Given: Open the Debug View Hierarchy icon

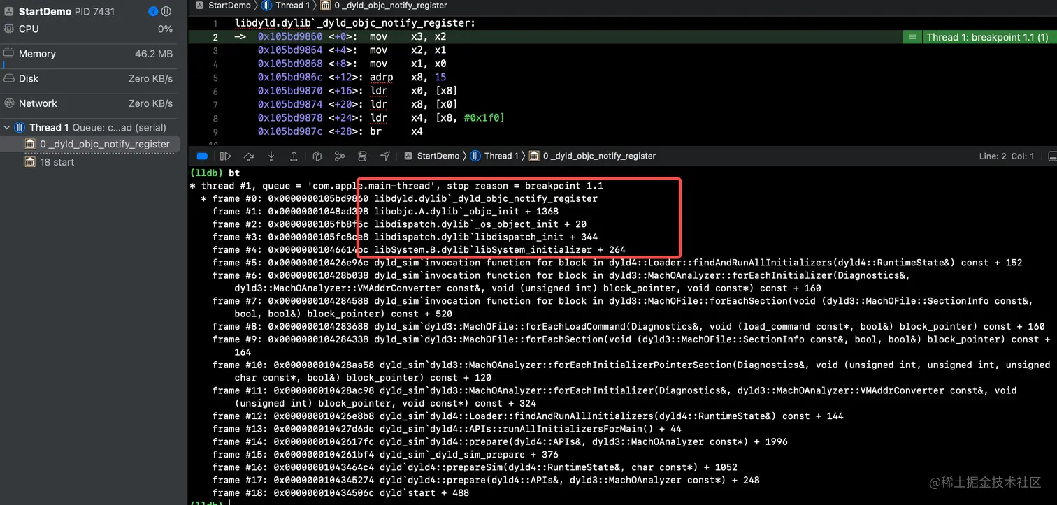Looking at the screenshot, I should coord(317,156).
